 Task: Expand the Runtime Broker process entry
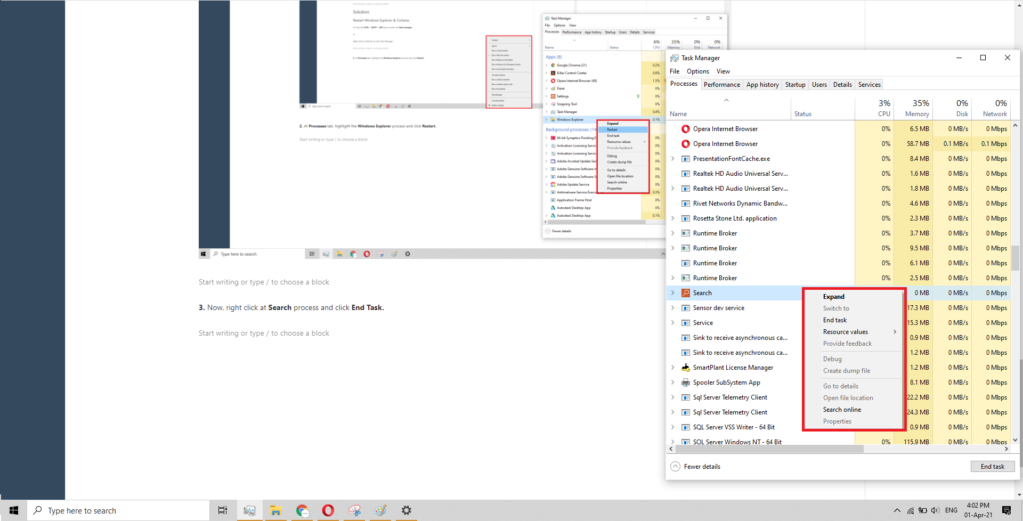(672, 233)
